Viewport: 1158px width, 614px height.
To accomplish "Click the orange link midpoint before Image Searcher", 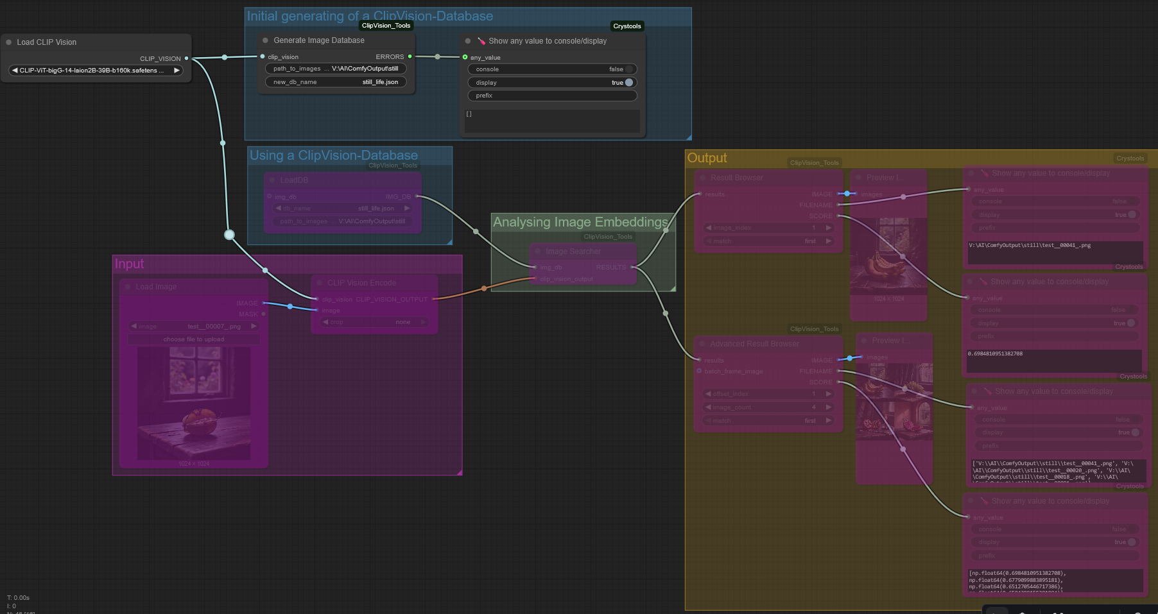I will (484, 289).
